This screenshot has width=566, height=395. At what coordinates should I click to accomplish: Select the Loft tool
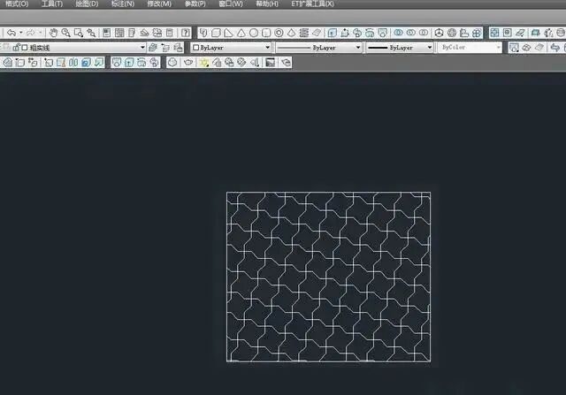382,33
